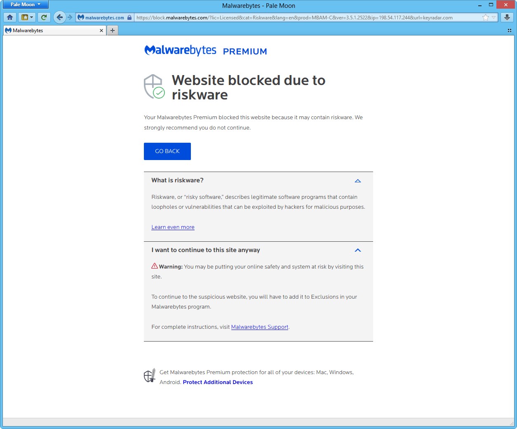Maximize the Pale Moon window
517x429 pixels.
pos(491,5)
